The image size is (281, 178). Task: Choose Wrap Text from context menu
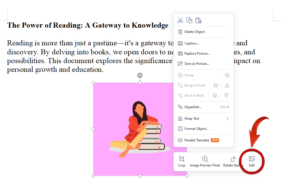click(203, 119)
